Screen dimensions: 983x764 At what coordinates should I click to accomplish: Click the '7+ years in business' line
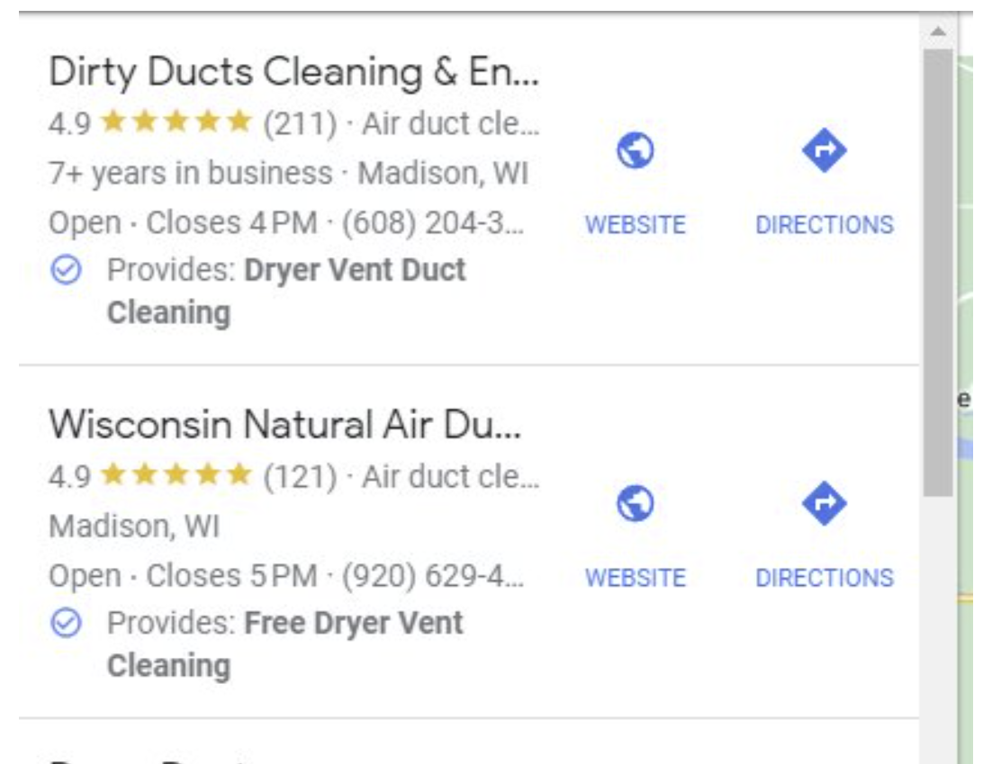pyautogui.click(x=190, y=173)
